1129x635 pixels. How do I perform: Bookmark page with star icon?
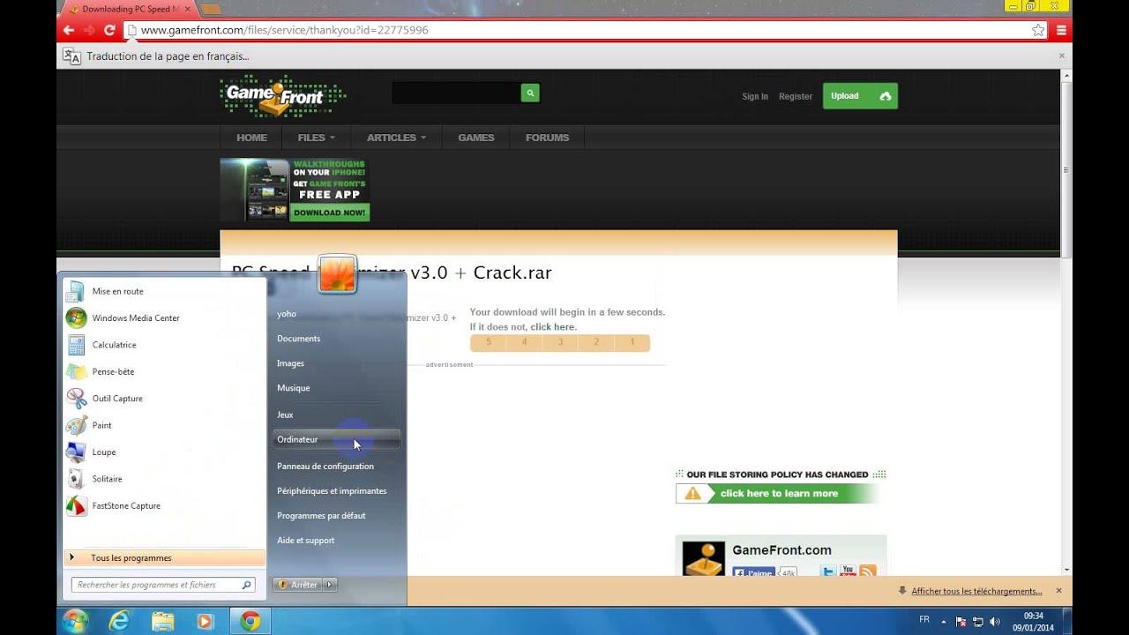(1038, 30)
